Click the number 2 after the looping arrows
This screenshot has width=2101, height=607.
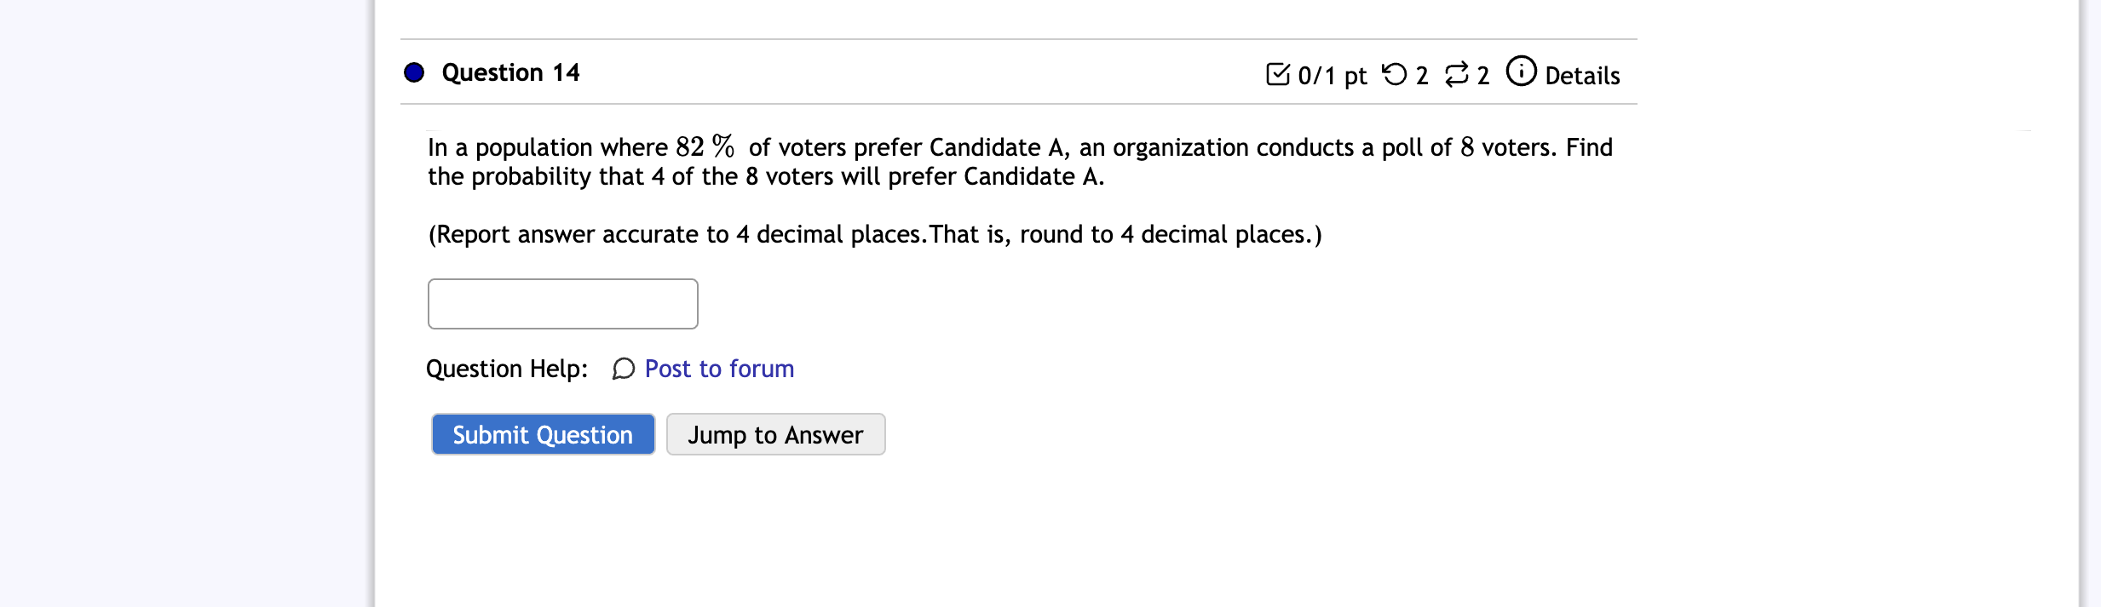coord(1483,76)
